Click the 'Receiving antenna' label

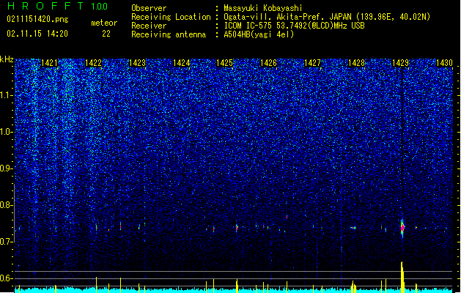click(169, 34)
